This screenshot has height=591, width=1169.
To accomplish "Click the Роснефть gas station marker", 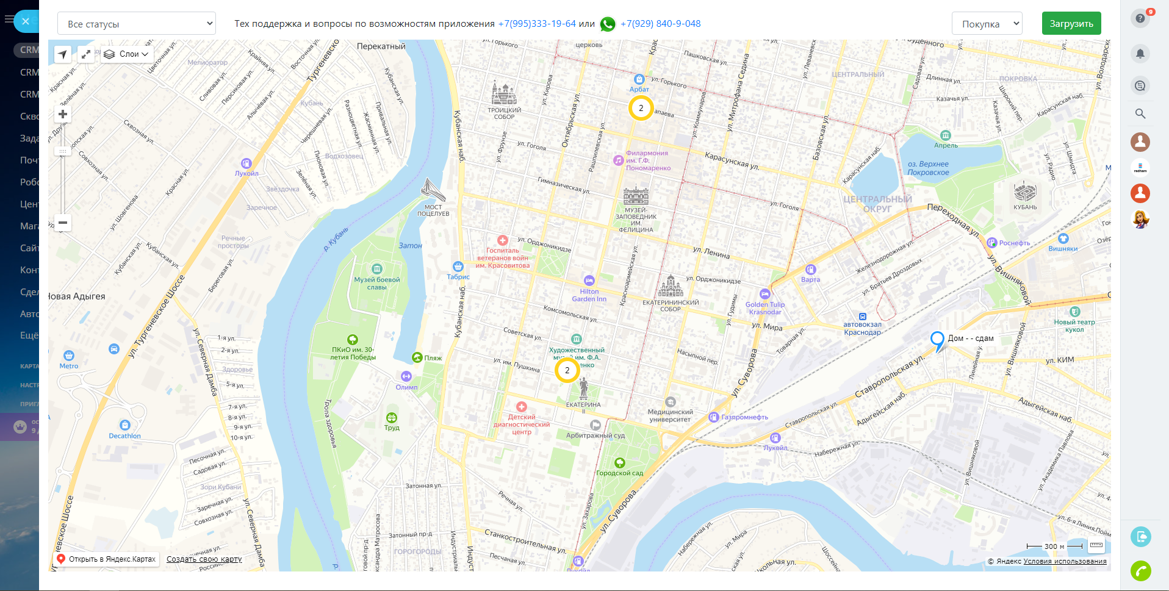I will [x=992, y=243].
